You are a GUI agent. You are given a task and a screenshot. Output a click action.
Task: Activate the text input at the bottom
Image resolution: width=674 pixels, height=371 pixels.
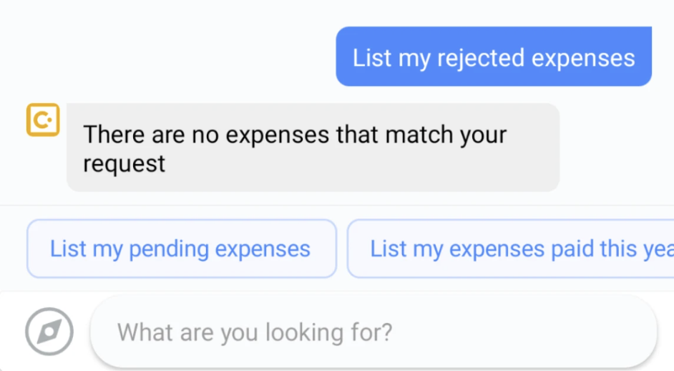click(373, 332)
